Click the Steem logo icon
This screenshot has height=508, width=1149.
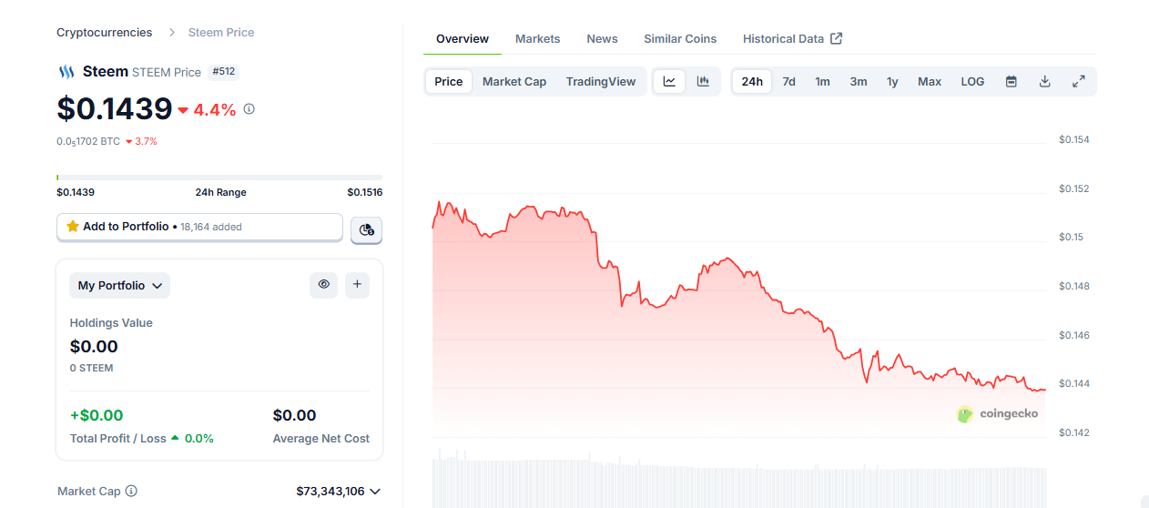click(x=66, y=72)
